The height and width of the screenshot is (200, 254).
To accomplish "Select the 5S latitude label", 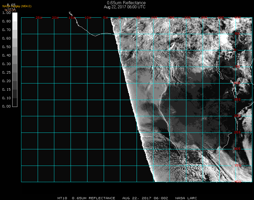I will 238,67.
